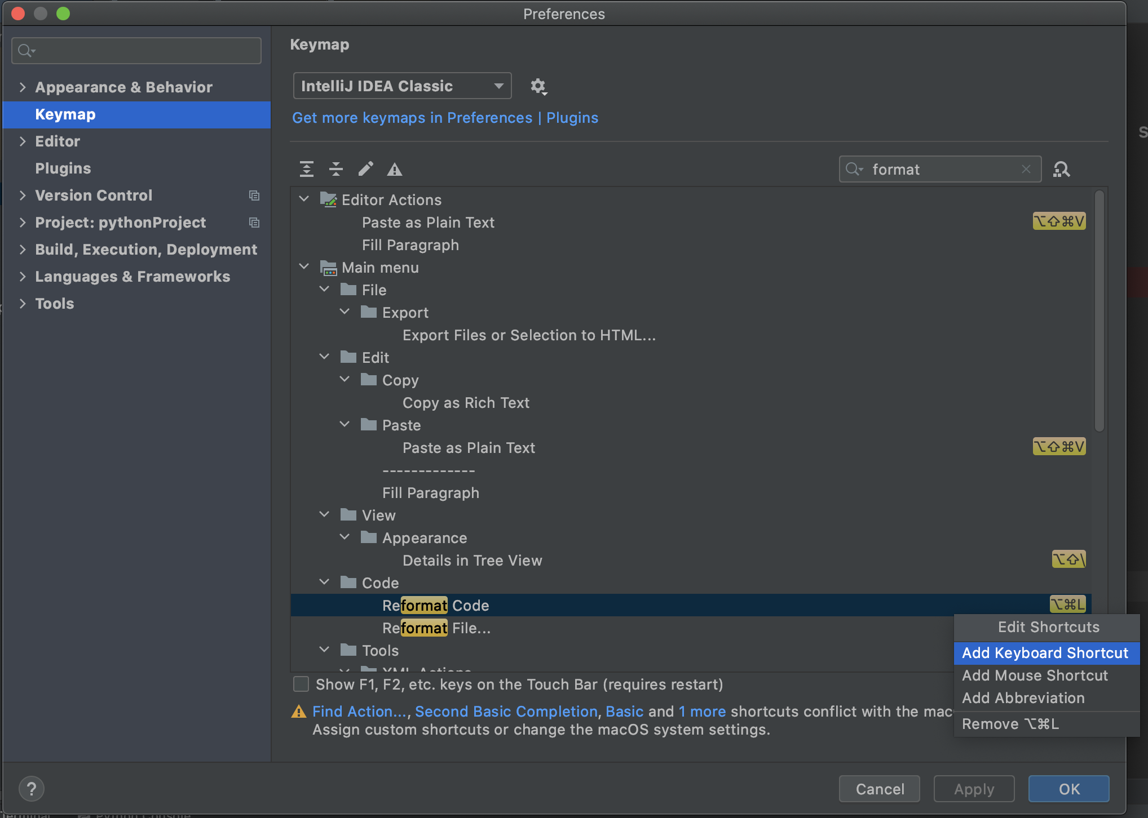Choose Add Keyboard Shortcut menu item
1148x818 pixels.
(1045, 653)
